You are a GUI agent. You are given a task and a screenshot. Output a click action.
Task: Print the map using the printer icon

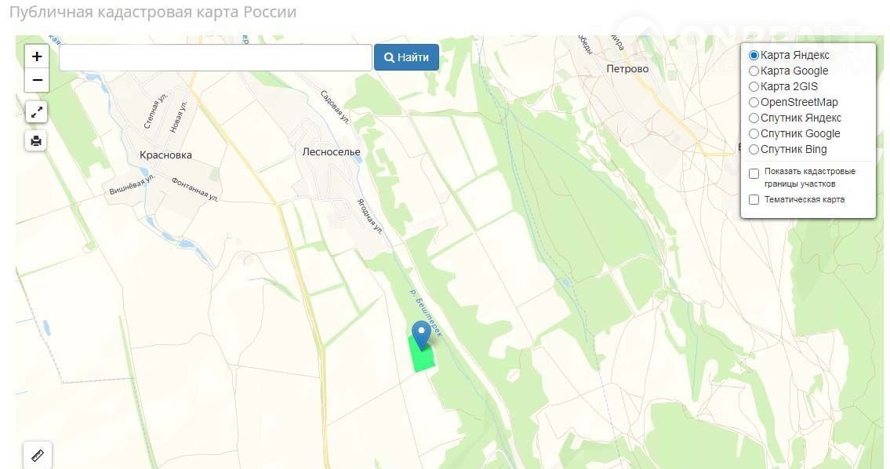coord(36,140)
